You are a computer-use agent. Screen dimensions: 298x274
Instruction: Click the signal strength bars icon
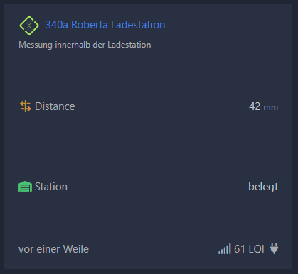coord(225,249)
